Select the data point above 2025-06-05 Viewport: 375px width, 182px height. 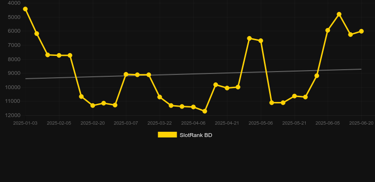tap(328, 30)
